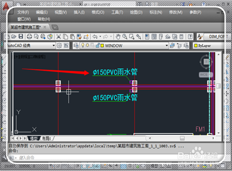This screenshot has width=232, height=171.
Task: Click the Plot printer icon
Action: 29,37
